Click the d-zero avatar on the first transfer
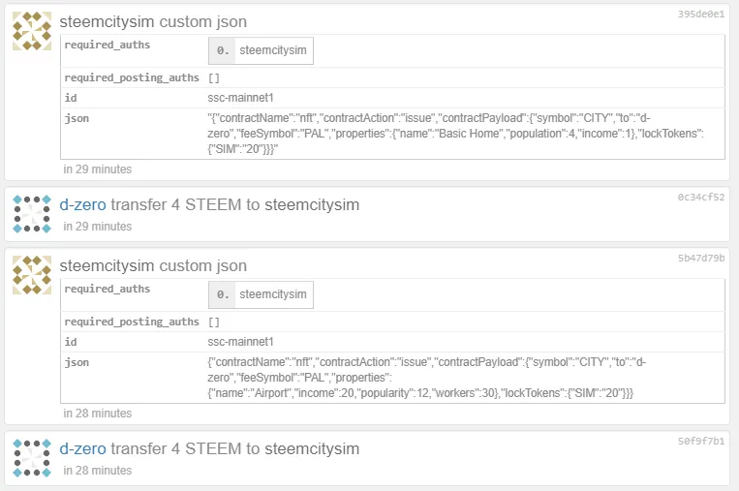Screen dimensions: 739x491 [32, 214]
